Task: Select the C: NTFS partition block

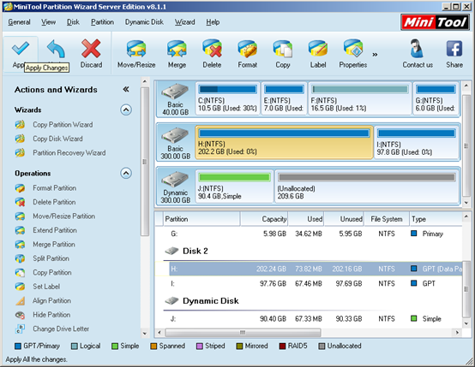Action: point(227,98)
